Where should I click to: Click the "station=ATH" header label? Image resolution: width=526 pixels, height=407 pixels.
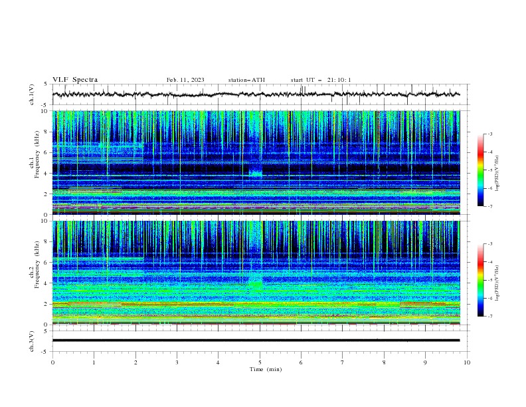point(246,80)
